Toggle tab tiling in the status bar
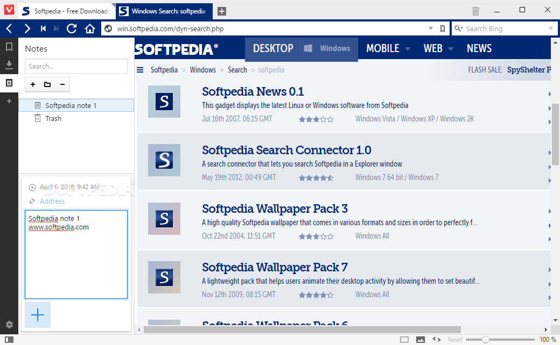The image size is (560, 345). pyautogui.click(x=404, y=340)
